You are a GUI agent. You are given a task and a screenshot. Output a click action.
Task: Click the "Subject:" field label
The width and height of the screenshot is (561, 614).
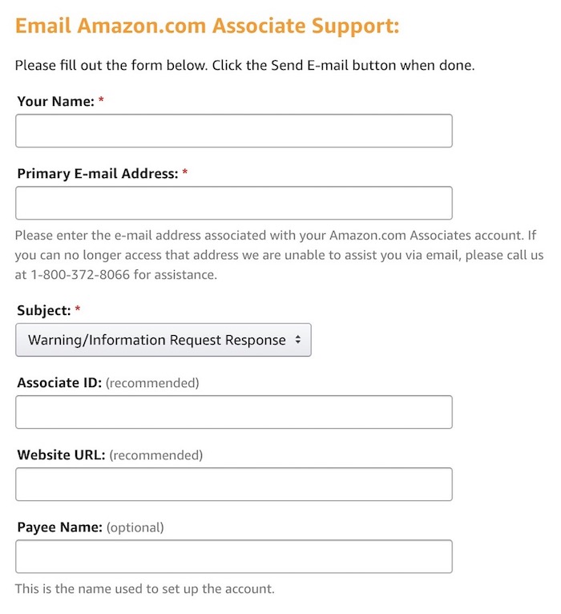point(44,310)
